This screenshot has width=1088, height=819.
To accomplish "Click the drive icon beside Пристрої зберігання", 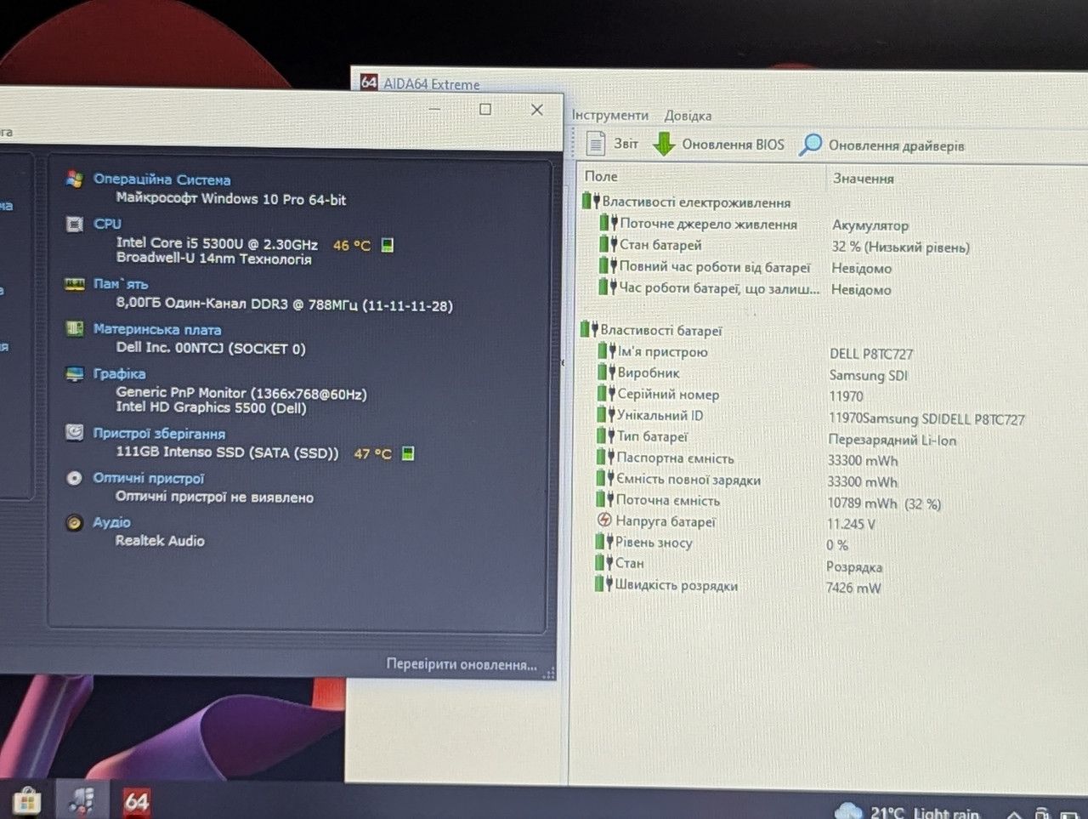I will click(x=75, y=433).
